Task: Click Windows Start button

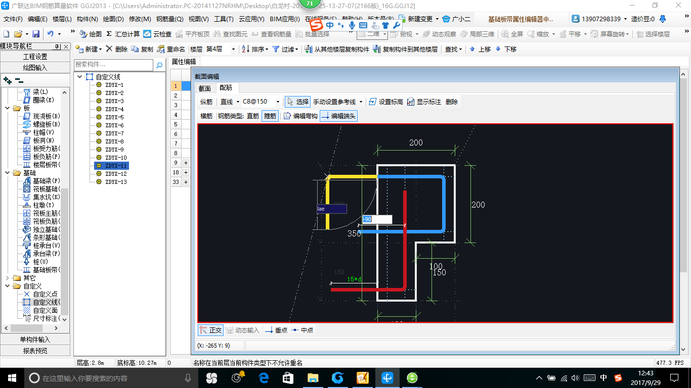Action: pos(12,377)
